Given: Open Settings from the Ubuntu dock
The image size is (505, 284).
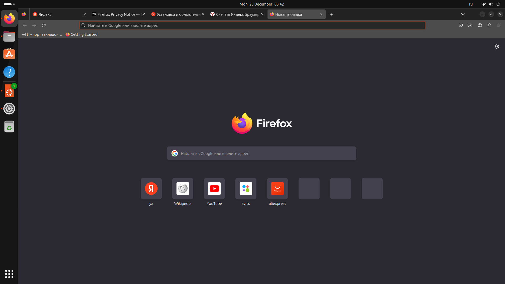Looking at the screenshot, I should tap(9, 109).
